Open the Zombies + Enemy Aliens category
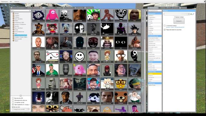The width and height of the screenshot is (206, 116). click(21, 37)
